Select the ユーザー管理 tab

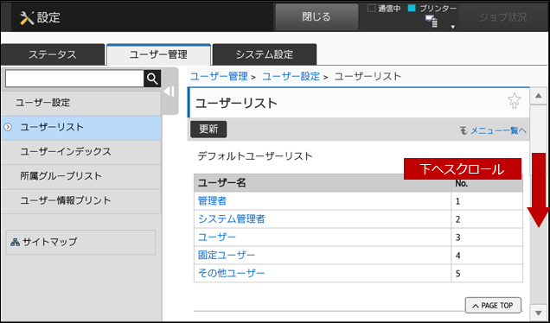click(x=158, y=54)
